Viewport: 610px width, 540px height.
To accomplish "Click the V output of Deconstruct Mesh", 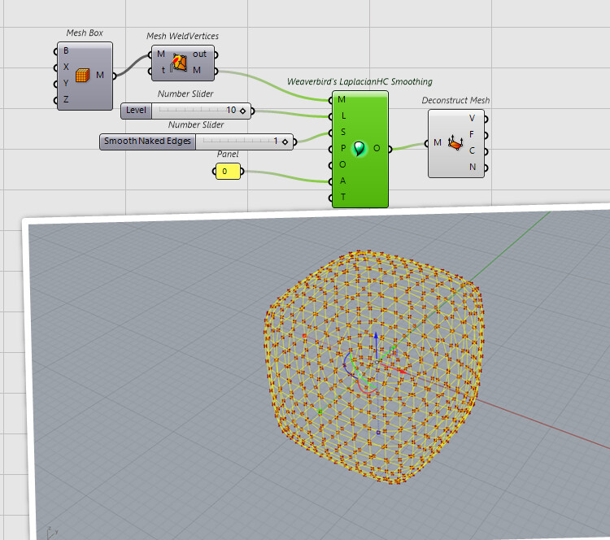I will click(x=472, y=118).
